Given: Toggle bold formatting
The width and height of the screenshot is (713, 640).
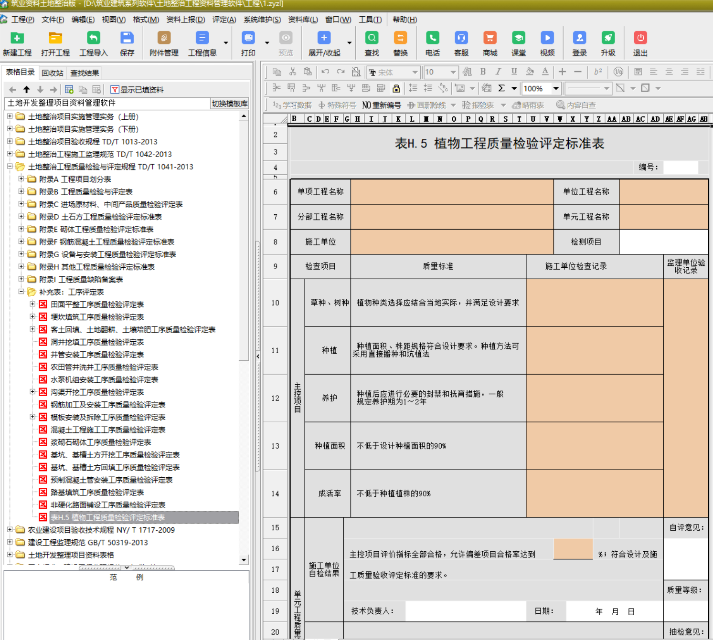Looking at the screenshot, I should 483,72.
